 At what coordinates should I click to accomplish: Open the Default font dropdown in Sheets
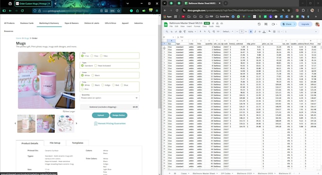click(228, 32)
